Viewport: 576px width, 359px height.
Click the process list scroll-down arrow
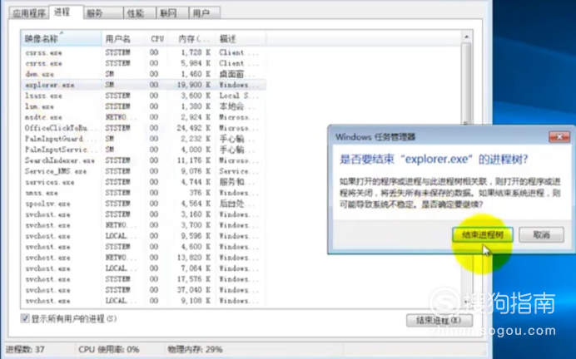(x=466, y=302)
